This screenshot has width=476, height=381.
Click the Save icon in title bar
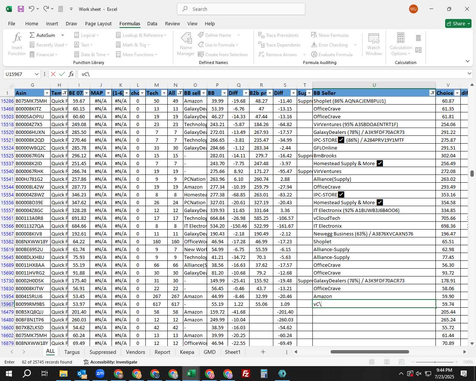21,9
